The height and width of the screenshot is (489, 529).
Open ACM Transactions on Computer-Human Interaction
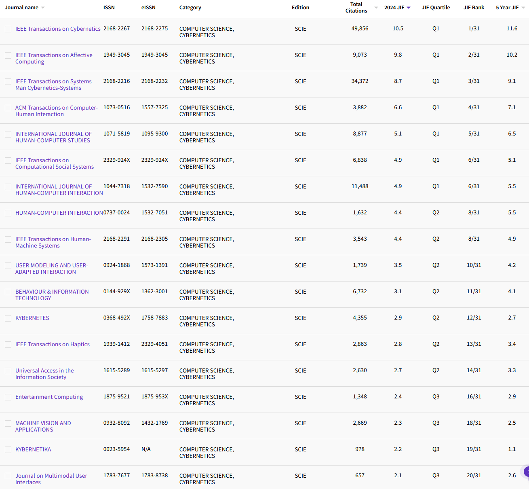coord(56,111)
